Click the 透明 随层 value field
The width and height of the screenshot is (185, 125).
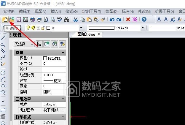[x=54, y=92]
